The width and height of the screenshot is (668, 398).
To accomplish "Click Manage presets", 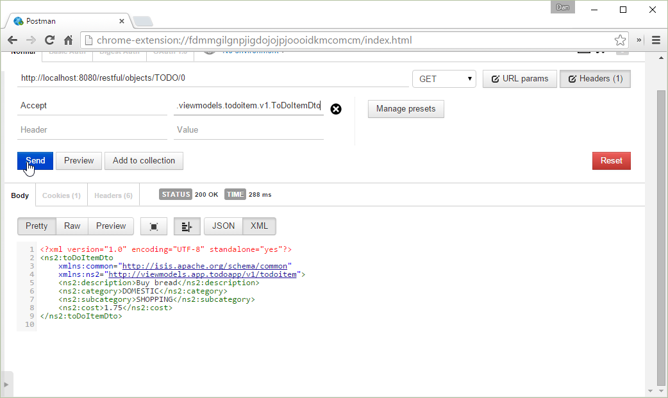I will click(406, 109).
